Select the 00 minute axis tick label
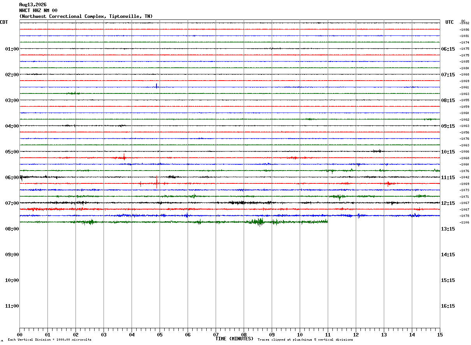The image size is (471, 345). (x=19, y=335)
